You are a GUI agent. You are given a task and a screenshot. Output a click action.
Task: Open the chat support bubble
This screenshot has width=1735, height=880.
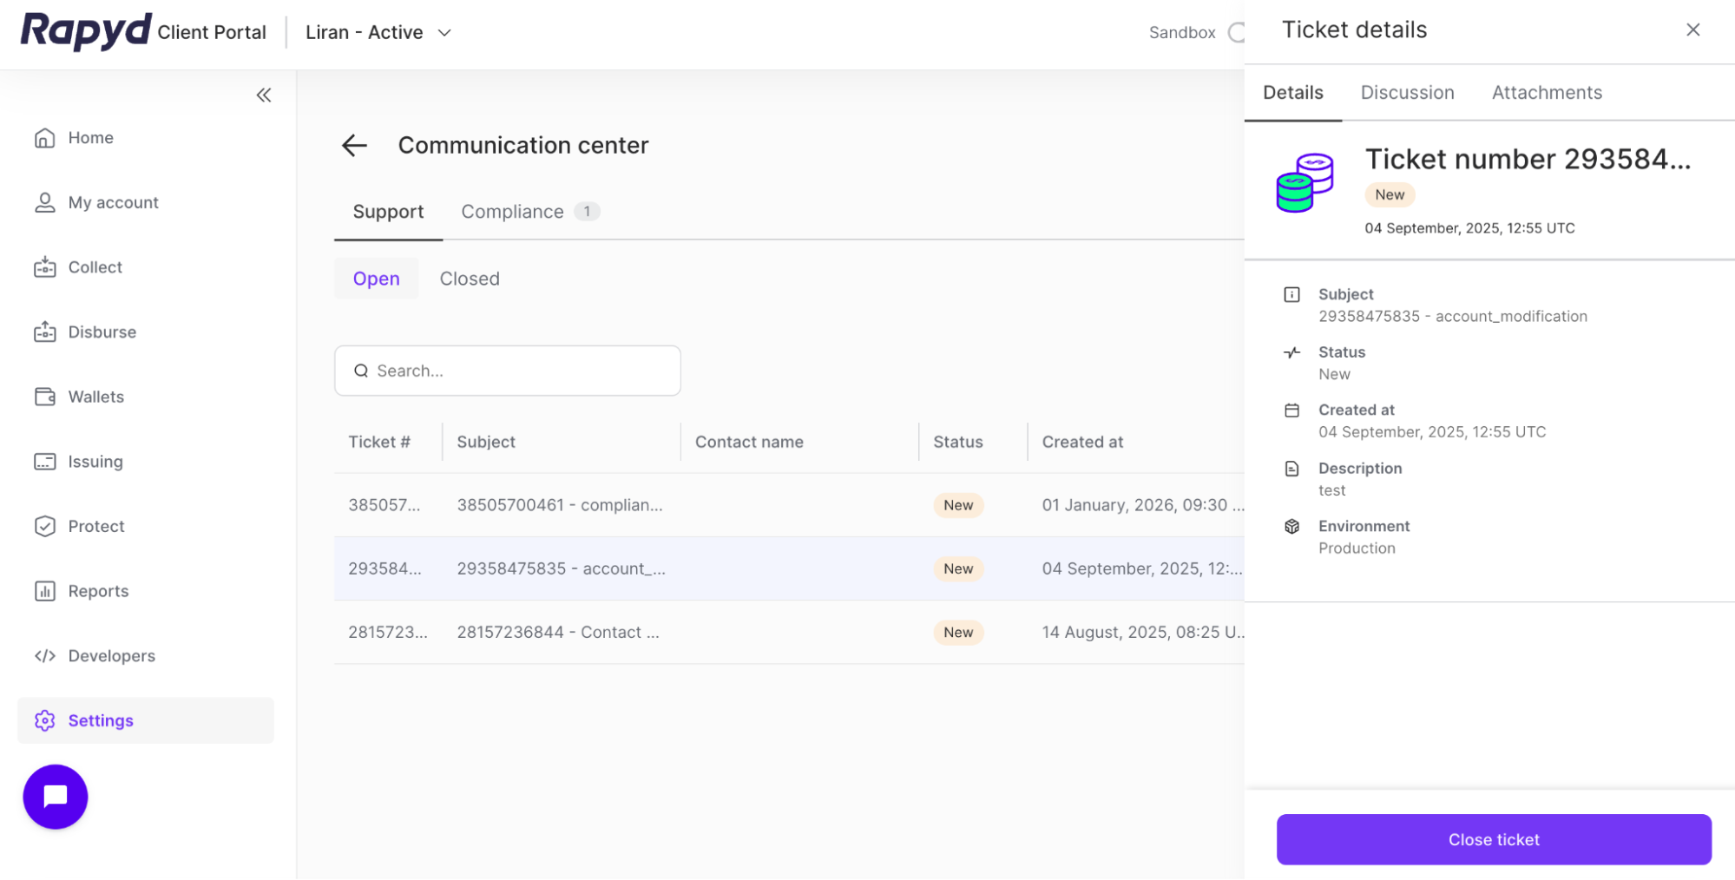(x=56, y=796)
